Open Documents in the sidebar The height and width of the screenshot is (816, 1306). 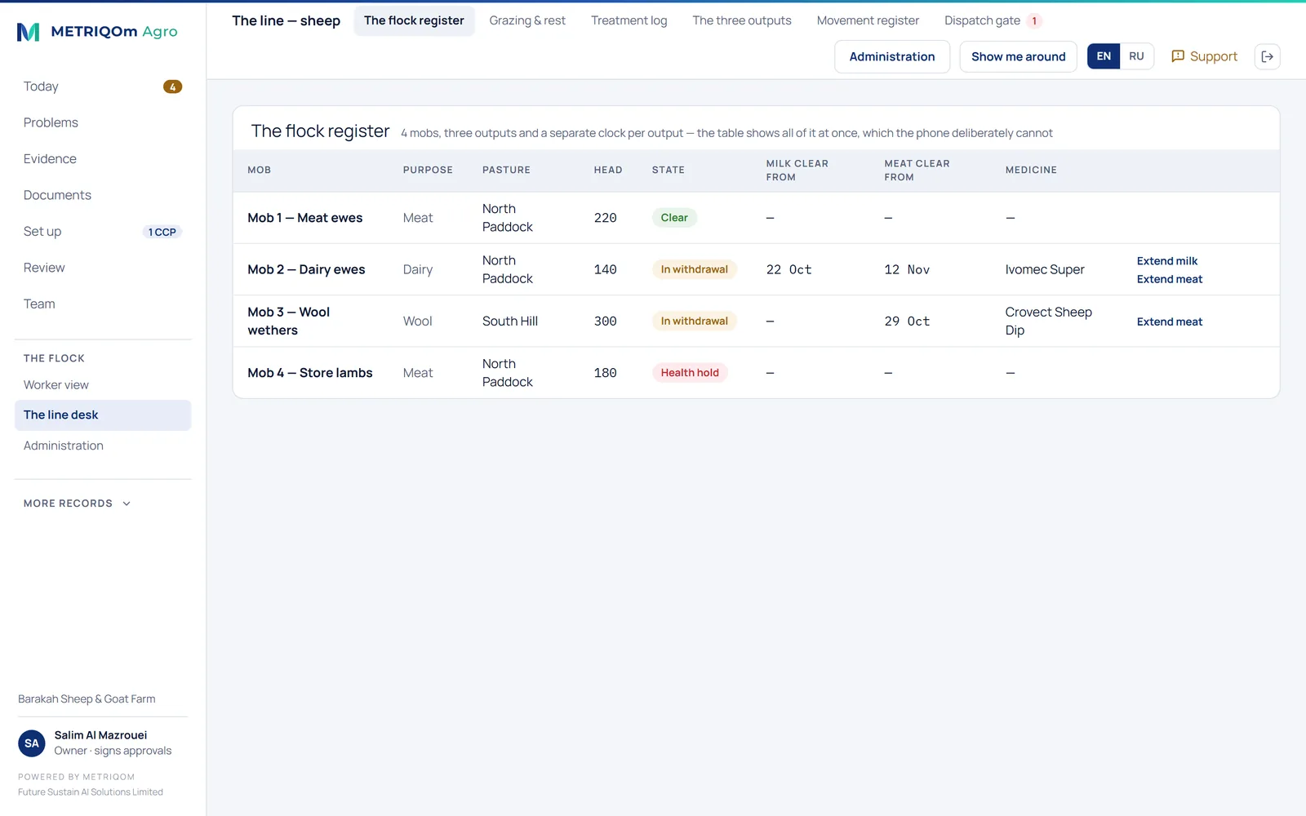[103, 195]
